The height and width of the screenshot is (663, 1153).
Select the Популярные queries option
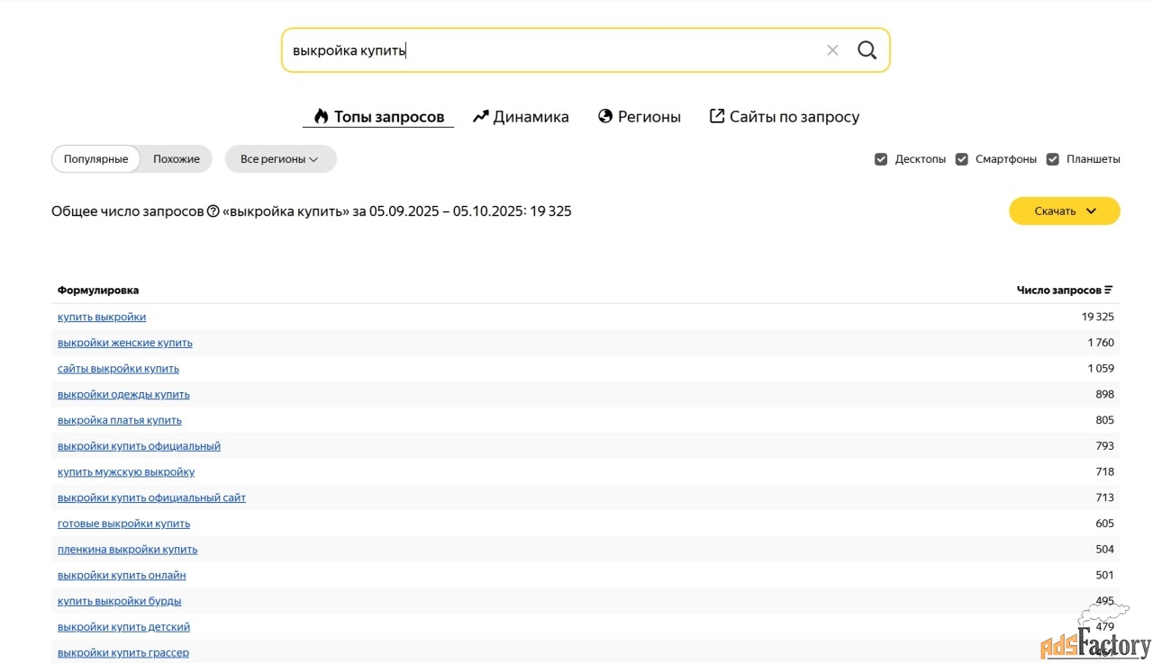pos(95,159)
